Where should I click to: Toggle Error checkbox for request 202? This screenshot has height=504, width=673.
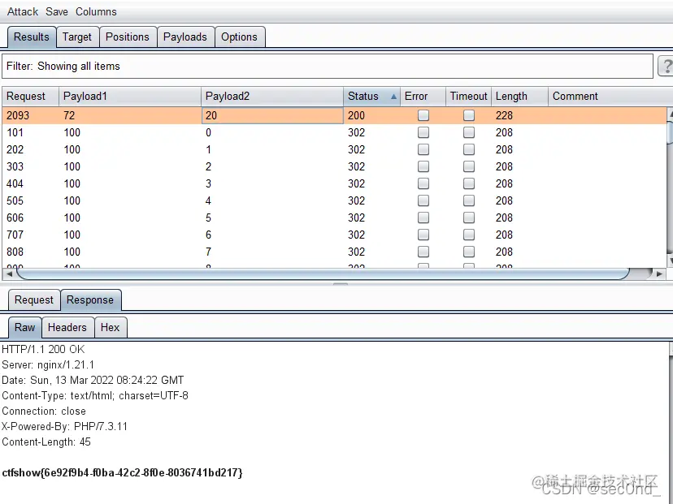click(423, 149)
